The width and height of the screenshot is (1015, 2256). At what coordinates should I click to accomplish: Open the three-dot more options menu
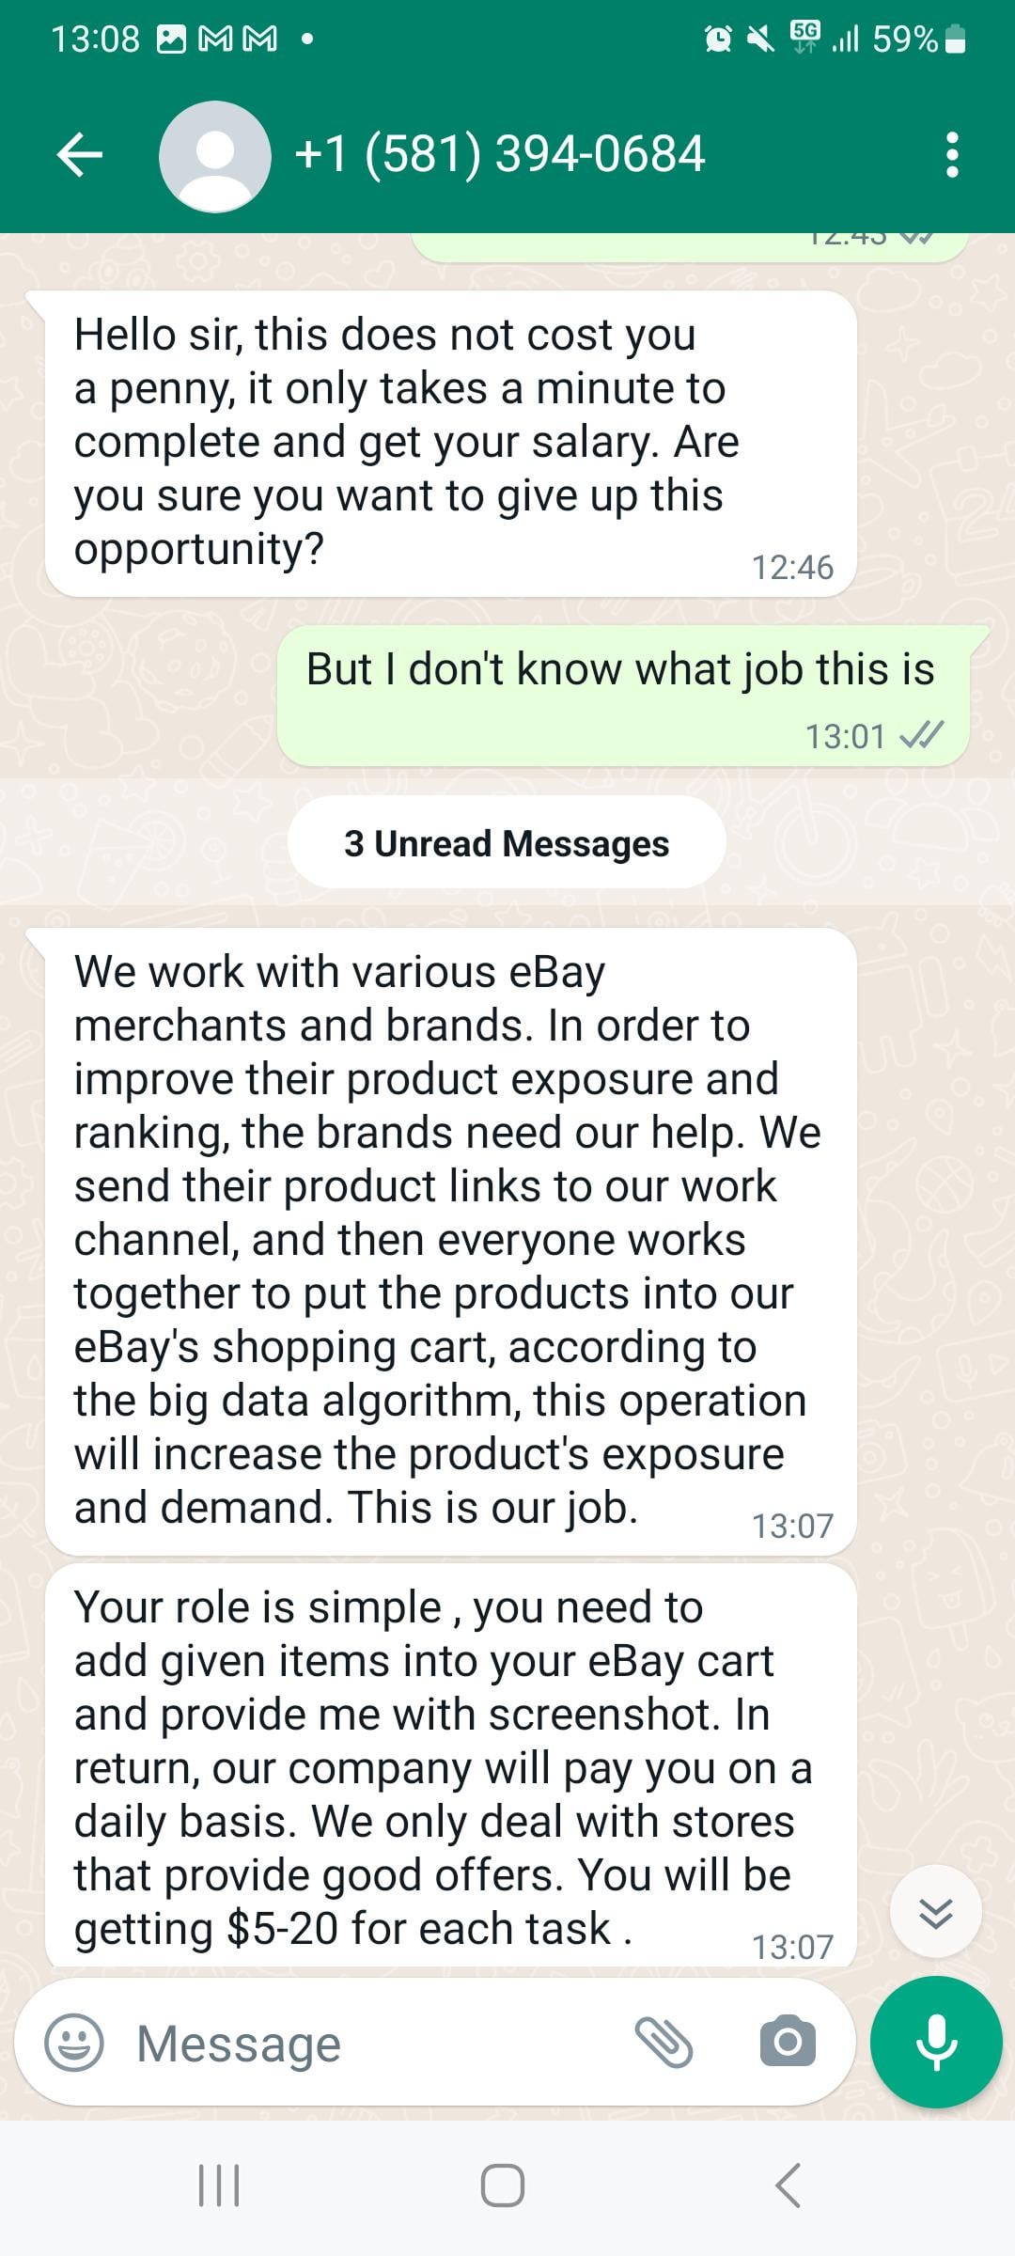(x=952, y=155)
